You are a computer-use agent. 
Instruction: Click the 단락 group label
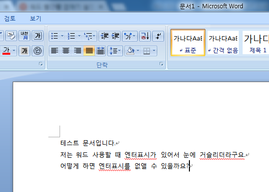pos(102,65)
